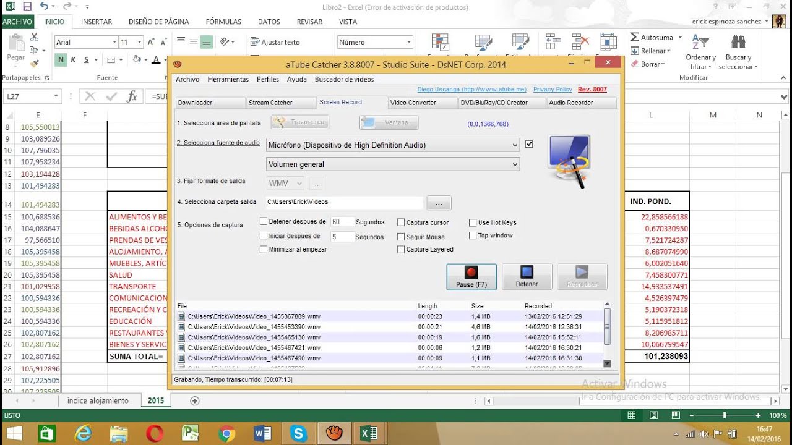Click the browse output folder ... button
The image size is (792, 445).
[439, 203]
